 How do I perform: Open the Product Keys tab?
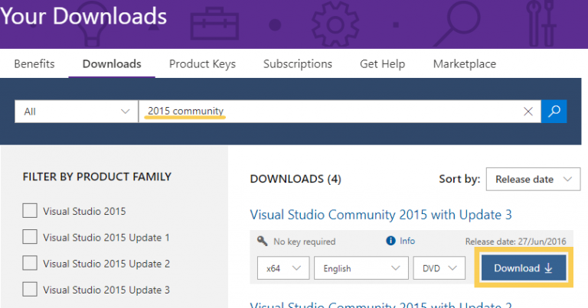coord(202,64)
